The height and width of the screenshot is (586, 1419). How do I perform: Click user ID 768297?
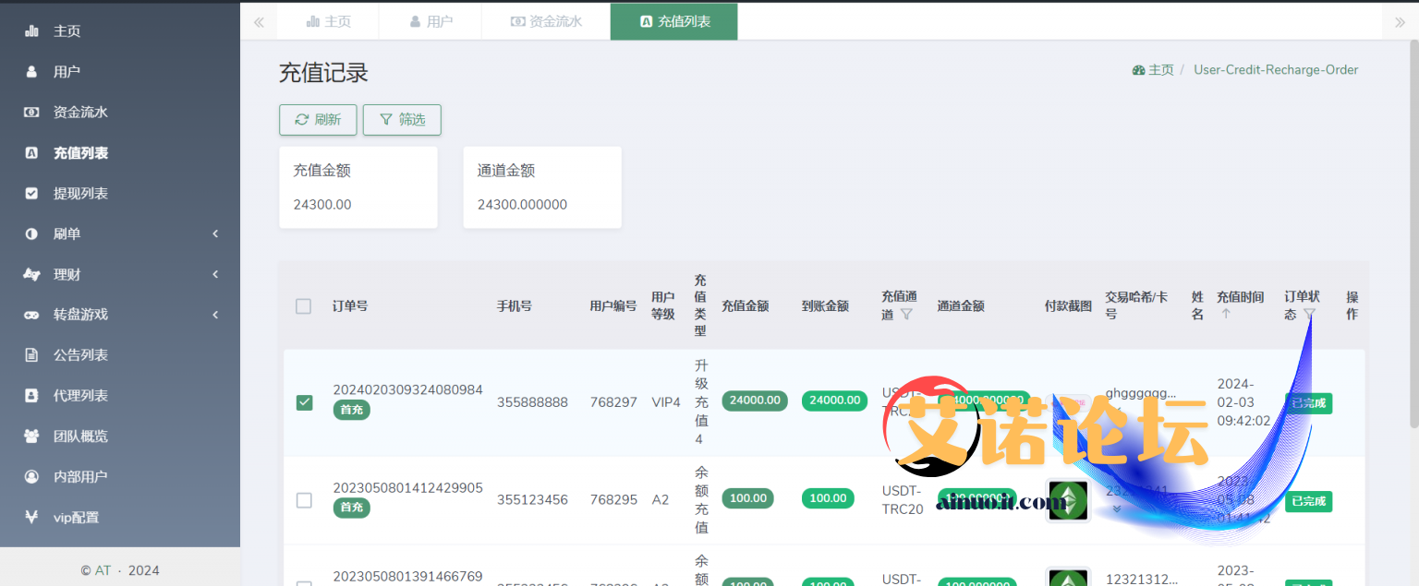[613, 402]
